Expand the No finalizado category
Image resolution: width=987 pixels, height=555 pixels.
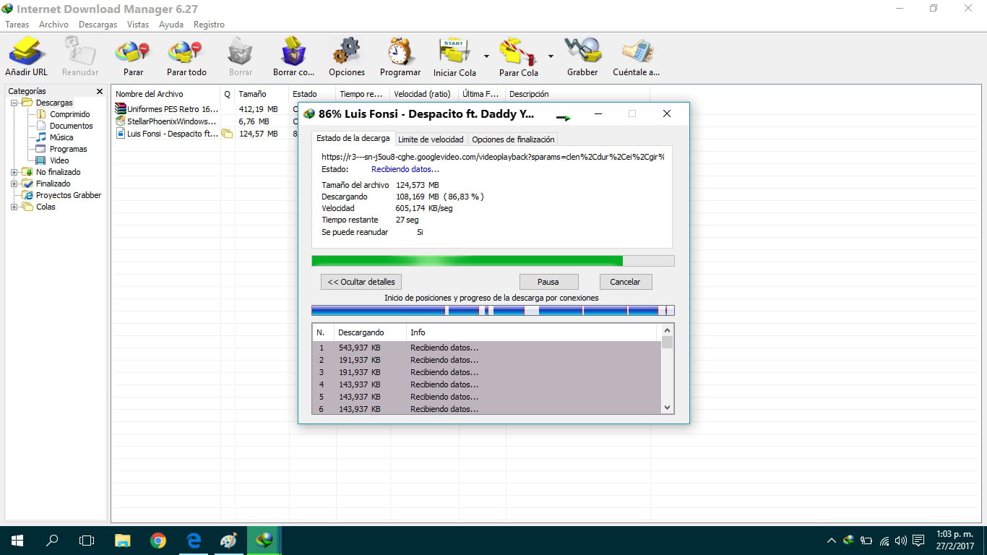pos(14,172)
